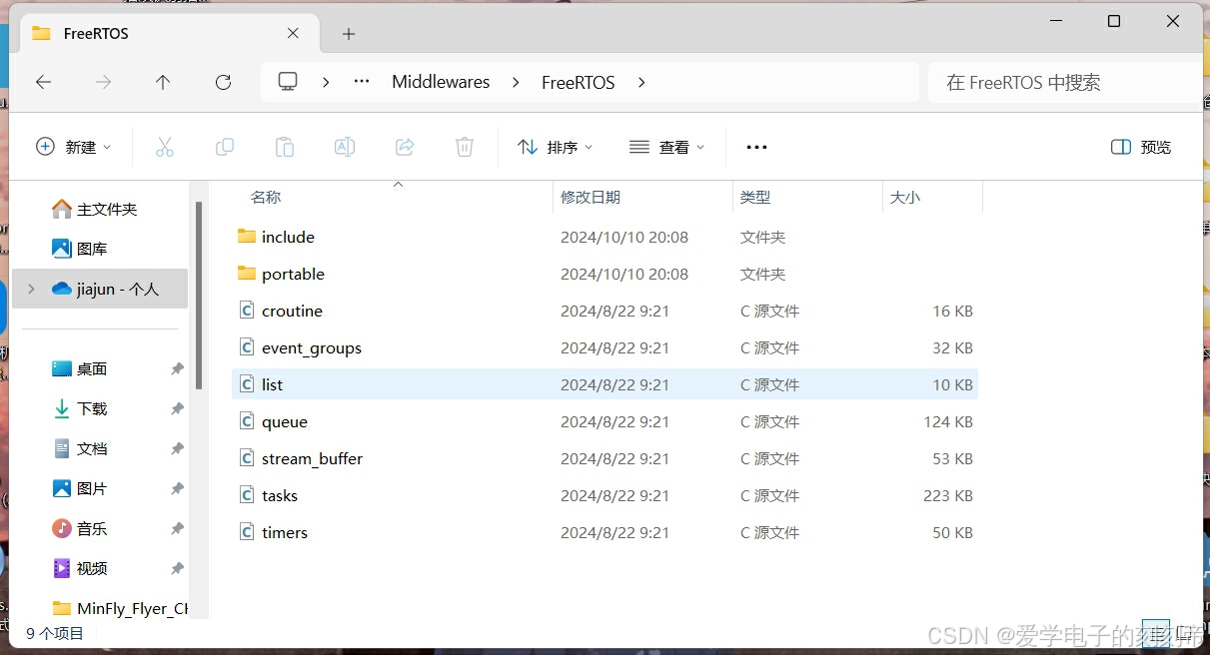Switch to details view in status bar
Screen dimensions: 1210x655
click(1155, 633)
